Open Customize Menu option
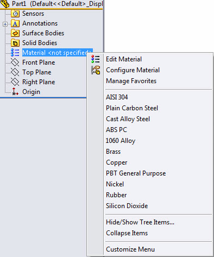 [130, 249]
